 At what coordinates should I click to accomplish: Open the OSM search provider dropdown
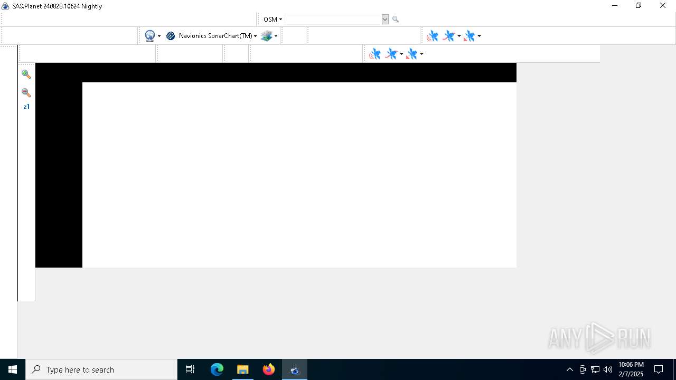click(273, 19)
